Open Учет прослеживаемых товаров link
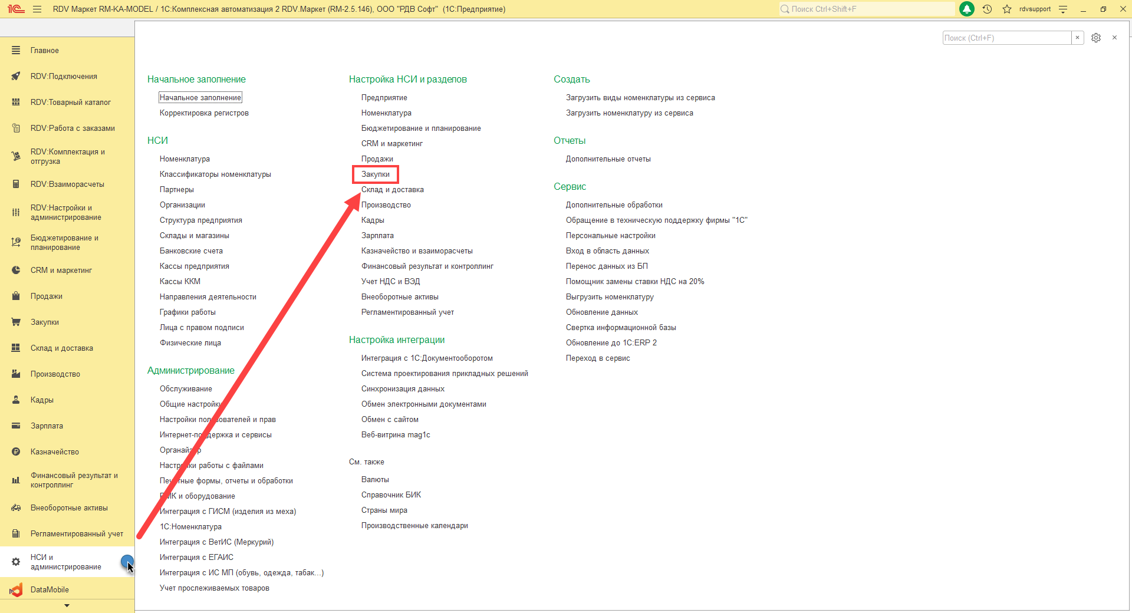1132x613 pixels. [215, 588]
